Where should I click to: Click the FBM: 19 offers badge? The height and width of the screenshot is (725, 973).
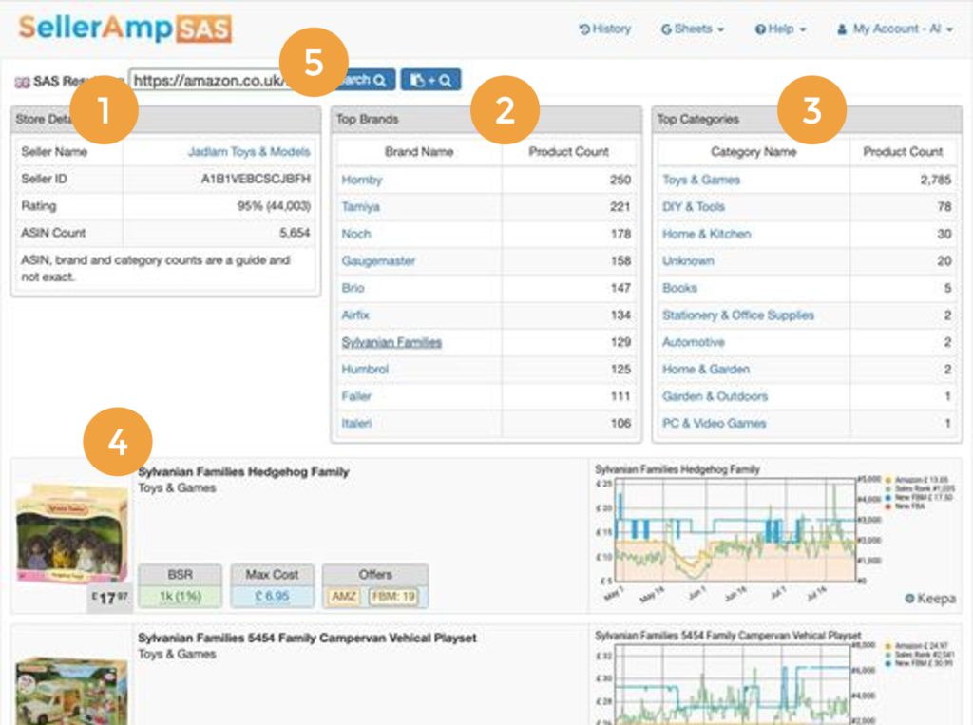(x=393, y=597)
